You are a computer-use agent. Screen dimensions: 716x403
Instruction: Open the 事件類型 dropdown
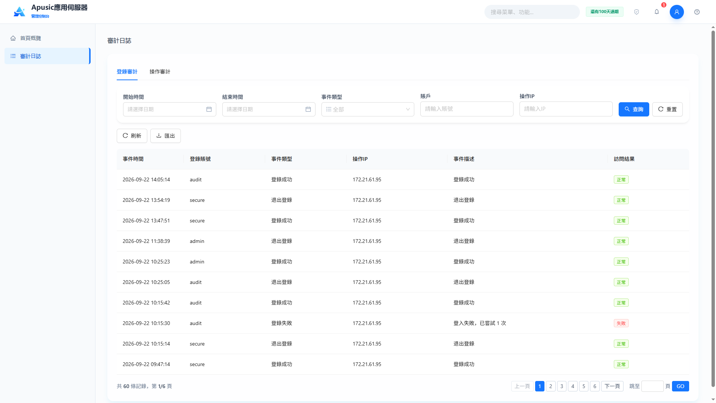[368, 109]
